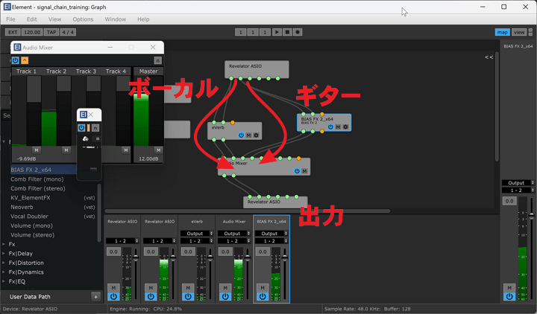This screenshot has height=314, width=537.
Task: Toggle power on the Audio Mixer node
Action: coord(297,171)
